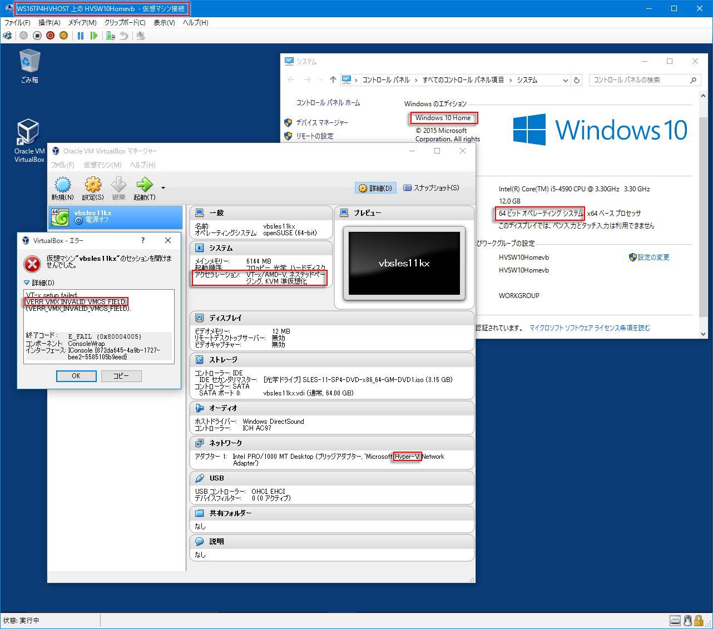Image resolution: width=713 pixels, height=629 pixels.
Task: Open the クリップボード(C) menu
Action: pyautogui.click(x=125, y=23)
